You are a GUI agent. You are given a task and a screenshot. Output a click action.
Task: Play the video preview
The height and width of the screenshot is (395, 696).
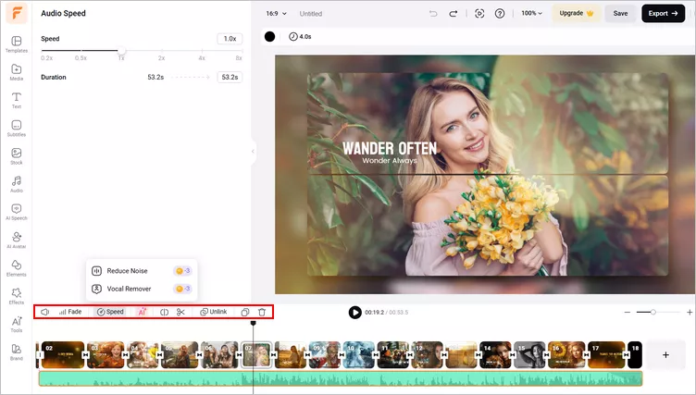(x=354, y=313)
